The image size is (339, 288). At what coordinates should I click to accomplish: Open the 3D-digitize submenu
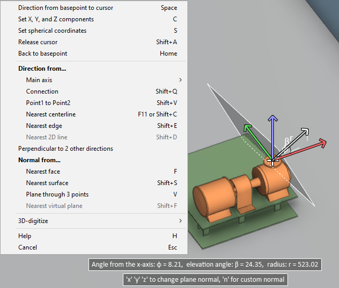tap(34, 221)
